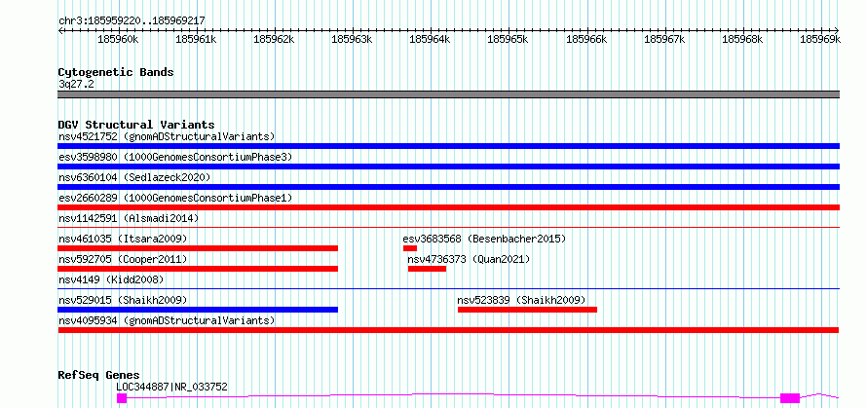This screenshot has width=867, height=408.
Task: Select the nsv461035 Itsara2009 red bar
Action: pos(198,248)
